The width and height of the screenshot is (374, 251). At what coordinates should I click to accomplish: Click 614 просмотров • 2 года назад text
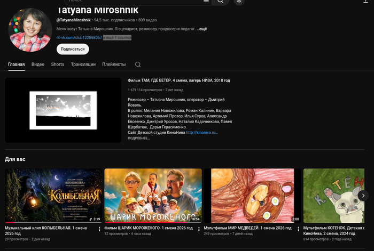[327, 239]
